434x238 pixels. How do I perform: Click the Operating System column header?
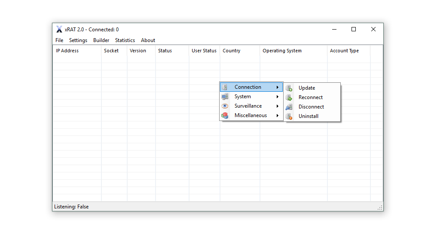(282, 51)
